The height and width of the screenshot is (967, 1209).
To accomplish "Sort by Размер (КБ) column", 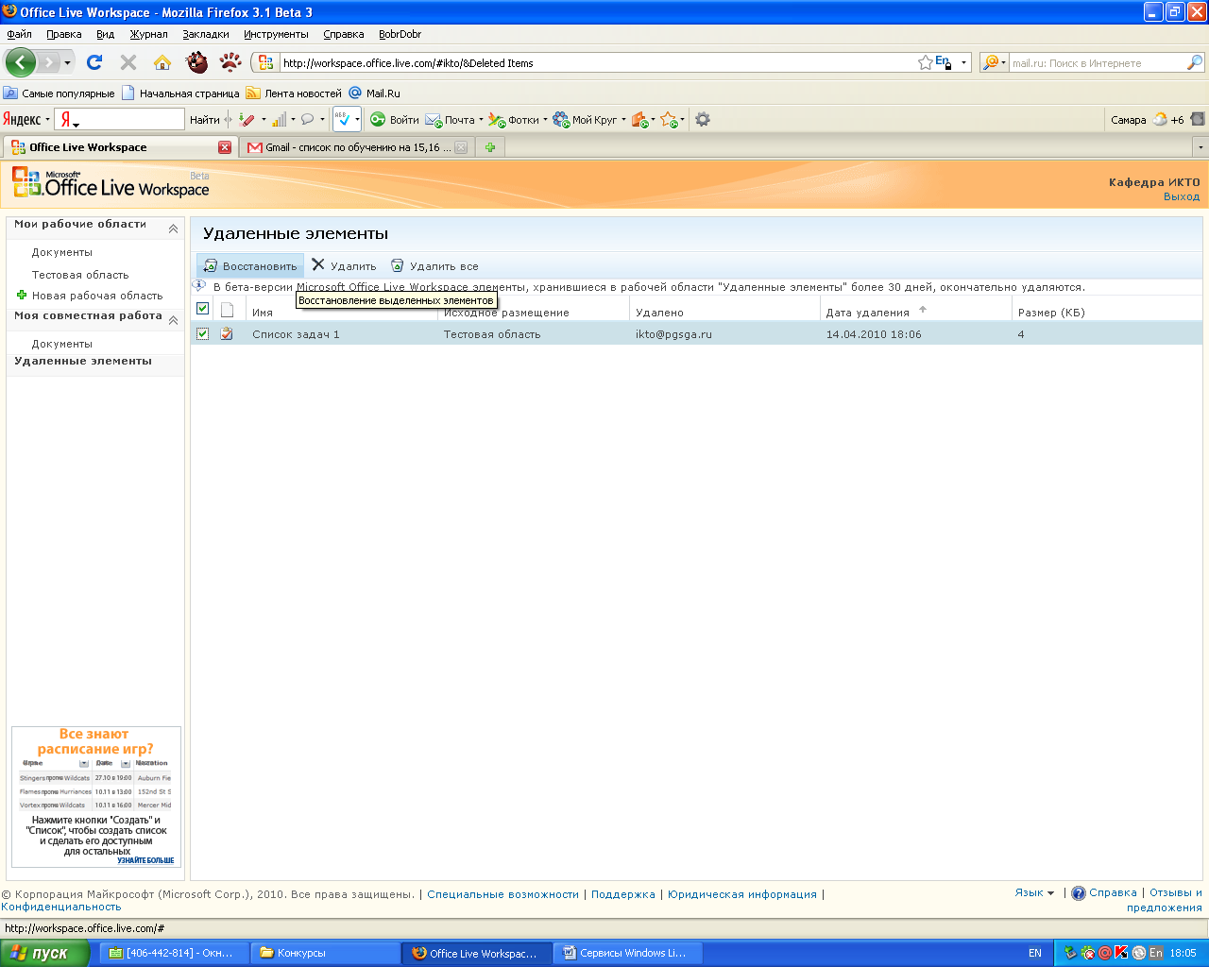I will pyautogui.click(x=1051, y=313).
